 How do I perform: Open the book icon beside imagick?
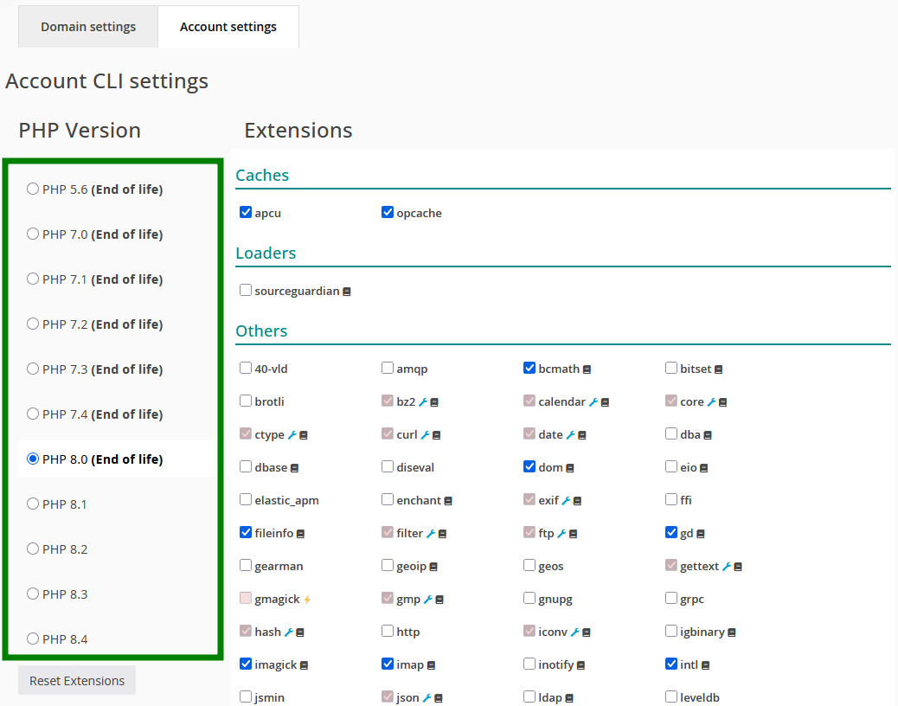coord(305,665)
